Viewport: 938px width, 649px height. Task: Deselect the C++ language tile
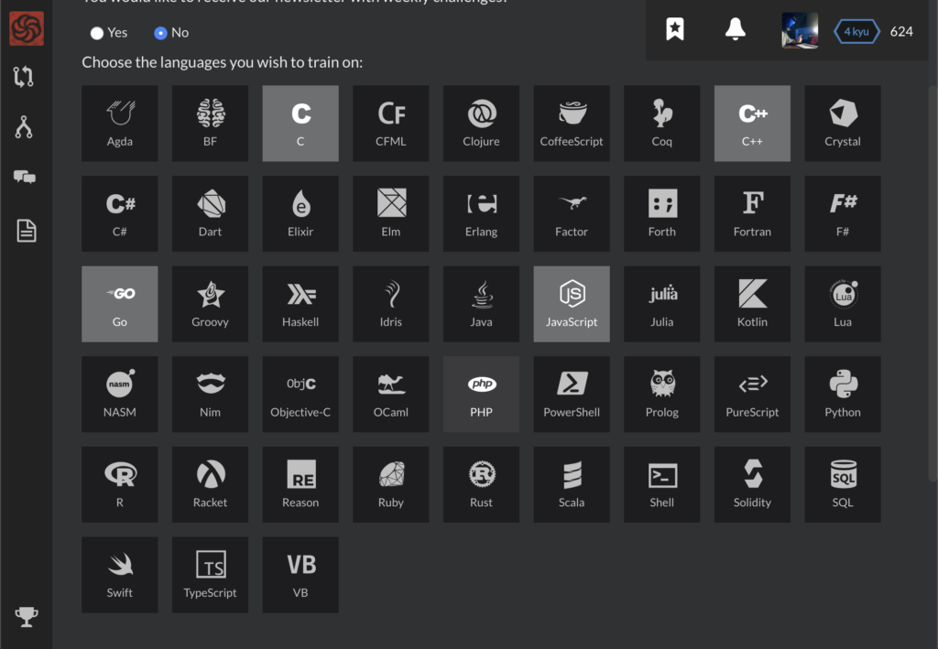(x=752, y=123)
